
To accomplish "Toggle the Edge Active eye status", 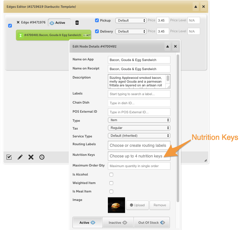I will 60,23.
